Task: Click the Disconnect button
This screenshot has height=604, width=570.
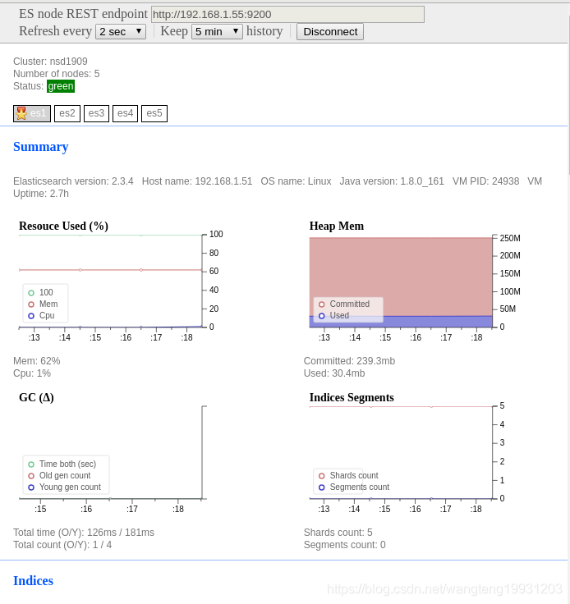Action: click(330, 31)
